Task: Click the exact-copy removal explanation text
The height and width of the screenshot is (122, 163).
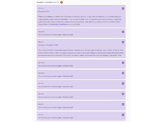Action: tap(81, 53)
